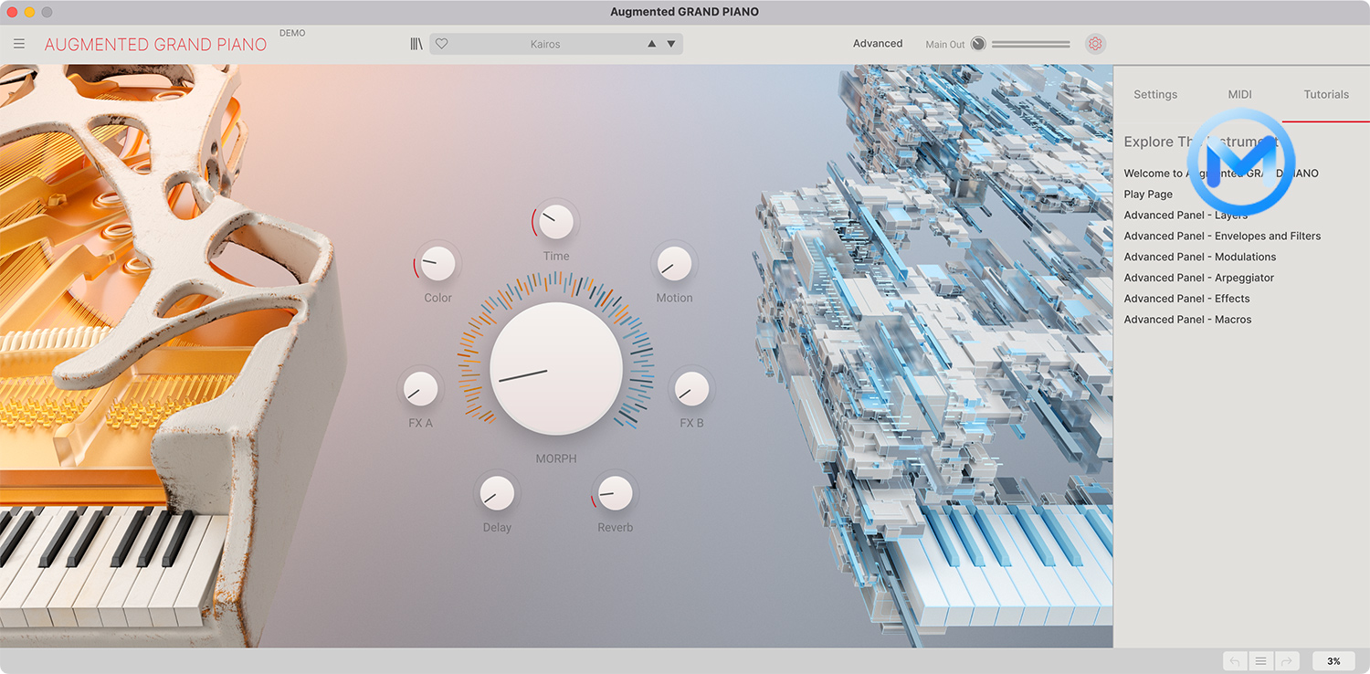Viewport: 1370px width, 674px height.
Task: Click the redo arrow at bottom right
Action: (x=1287, y=660)
